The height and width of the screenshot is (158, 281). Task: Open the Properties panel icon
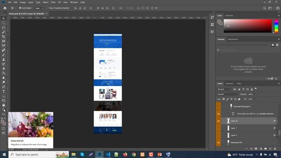pos(212,25)
